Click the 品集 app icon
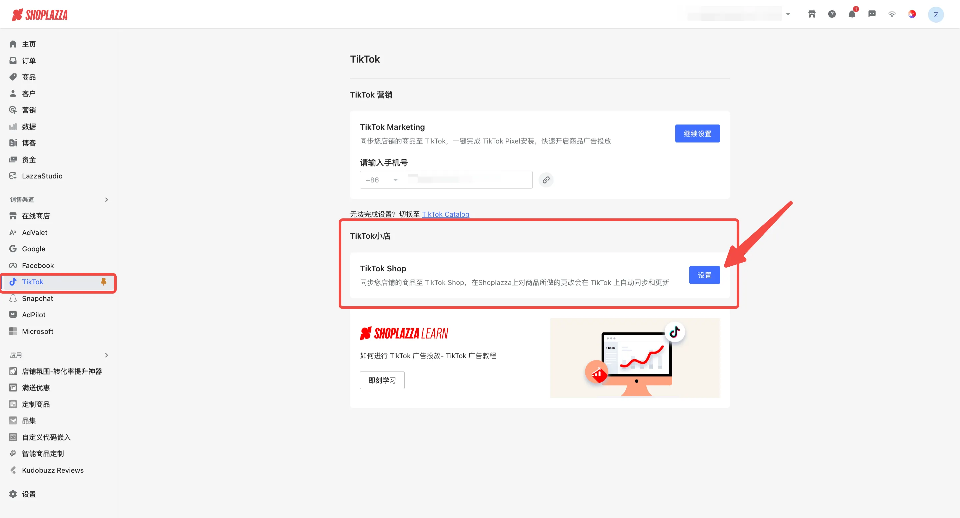This screenshot has width=960, height=518. [x=13, y=420]
